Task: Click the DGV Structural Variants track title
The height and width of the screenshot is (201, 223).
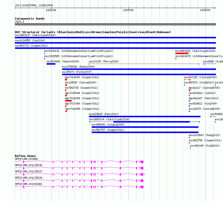Action: (93, 32)
